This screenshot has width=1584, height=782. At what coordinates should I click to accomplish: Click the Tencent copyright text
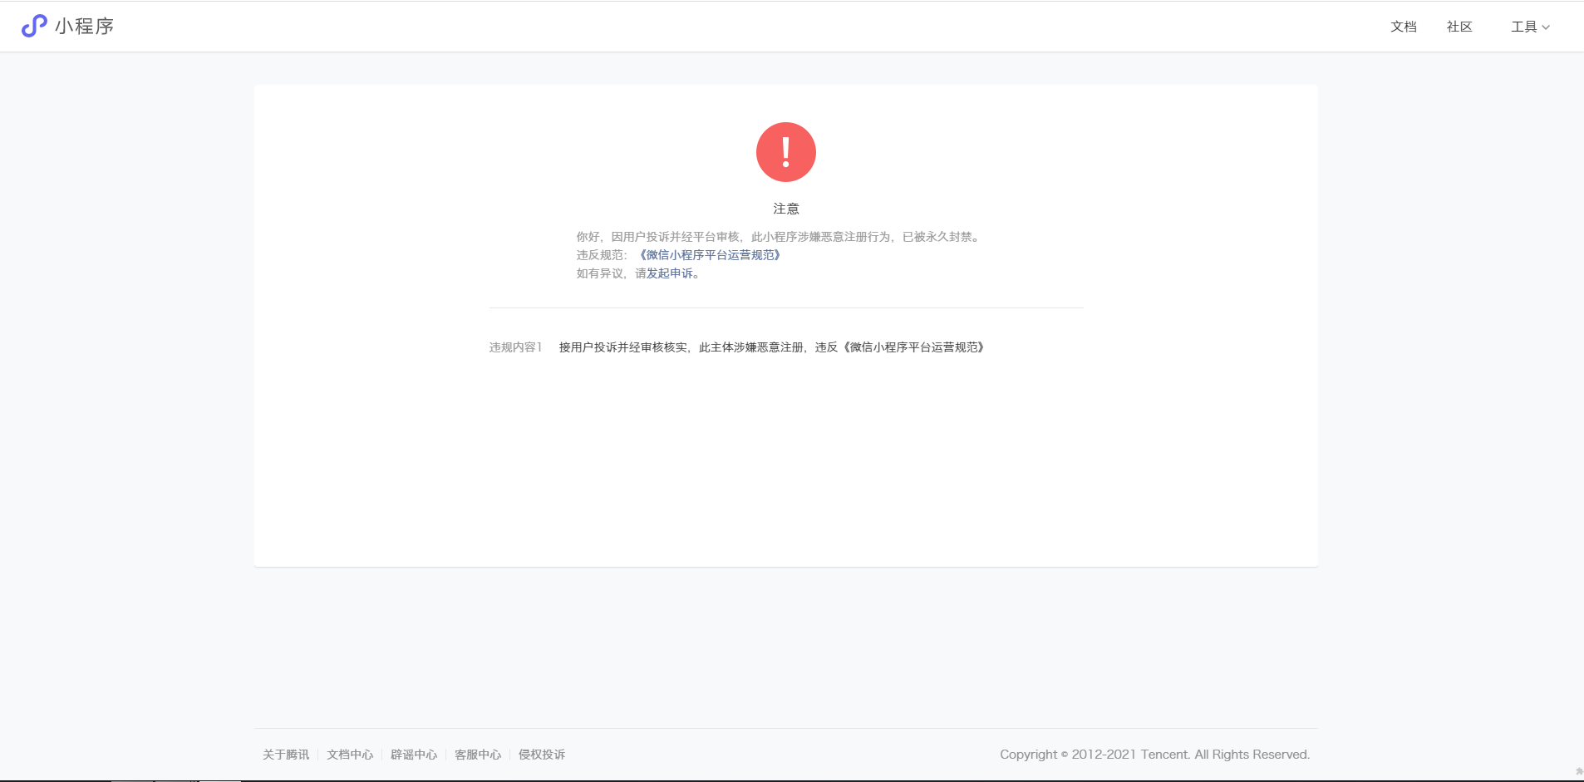(x=1154, y=755)
